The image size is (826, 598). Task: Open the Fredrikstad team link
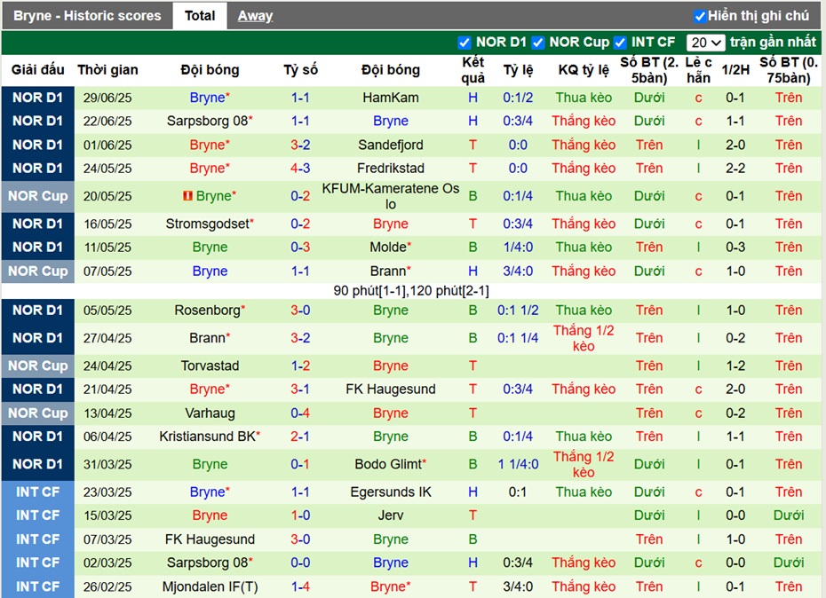point(390,169)
